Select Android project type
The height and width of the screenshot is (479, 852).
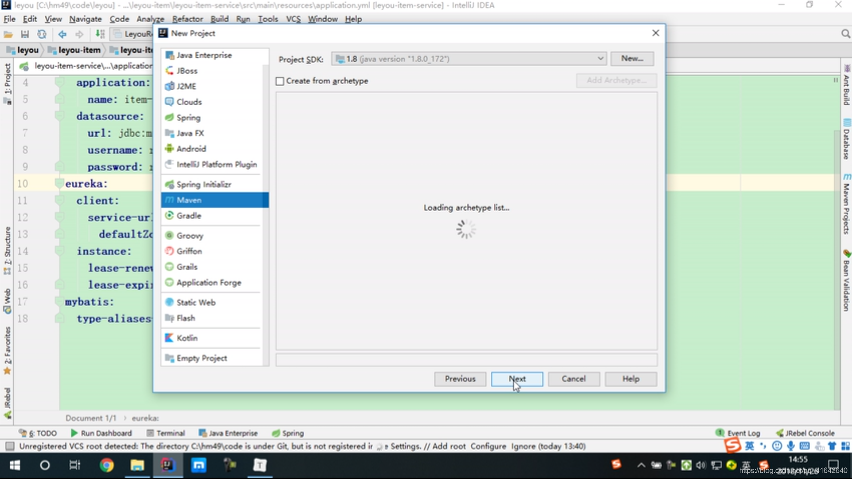coord(214,149)
